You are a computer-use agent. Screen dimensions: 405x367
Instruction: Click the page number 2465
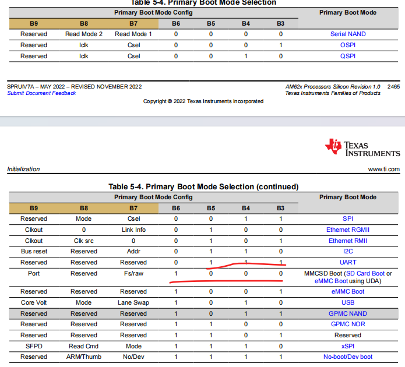(393, 87)
